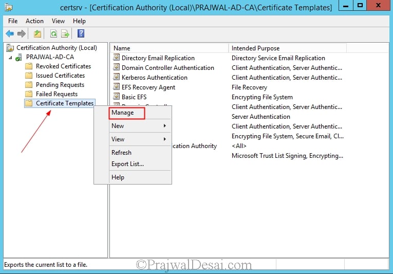Select the Domain Controller Authentication row
Screen dimensions: 393x274
tap(167, 68)
